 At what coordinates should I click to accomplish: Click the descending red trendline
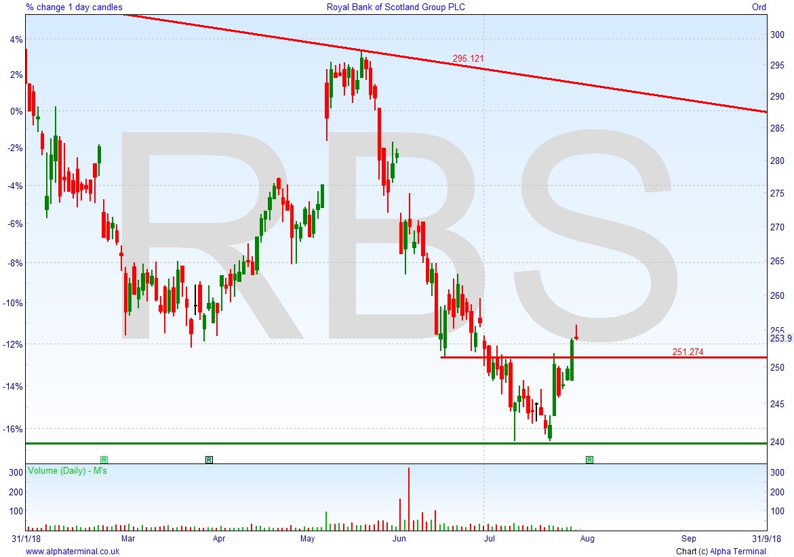click(445, 63)
